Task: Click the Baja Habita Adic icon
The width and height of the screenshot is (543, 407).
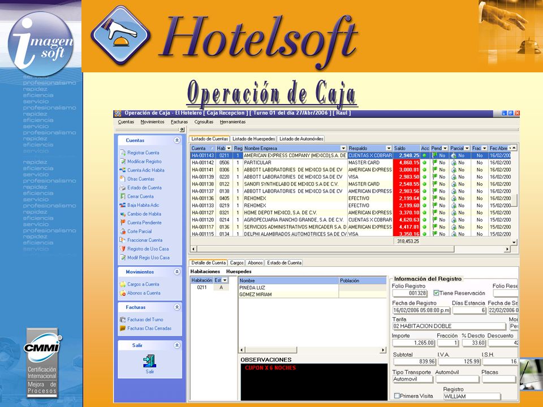Action: pos(123,205)
